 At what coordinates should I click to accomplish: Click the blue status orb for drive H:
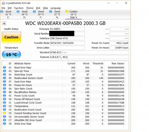[51, 11]
